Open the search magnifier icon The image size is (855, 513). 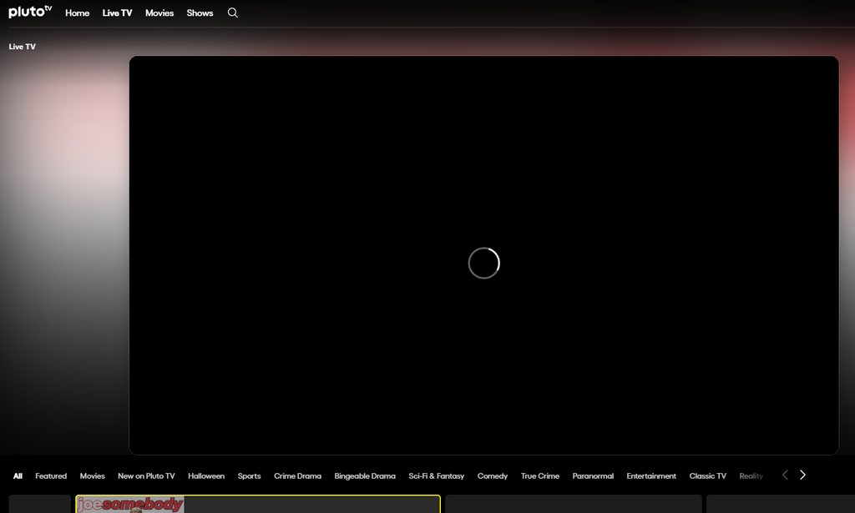pyautogui.click(x=233, y=13)
